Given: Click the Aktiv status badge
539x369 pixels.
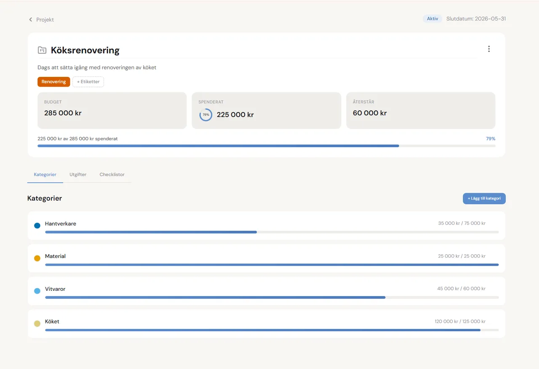Looking at the screenshot, I should [x=432, y=18].
